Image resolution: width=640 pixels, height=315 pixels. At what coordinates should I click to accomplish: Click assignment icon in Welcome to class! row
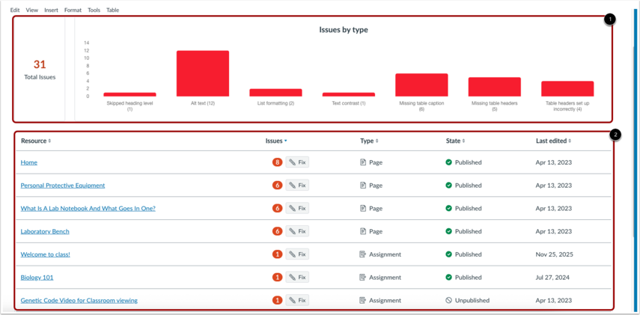(x=363, y=254)
